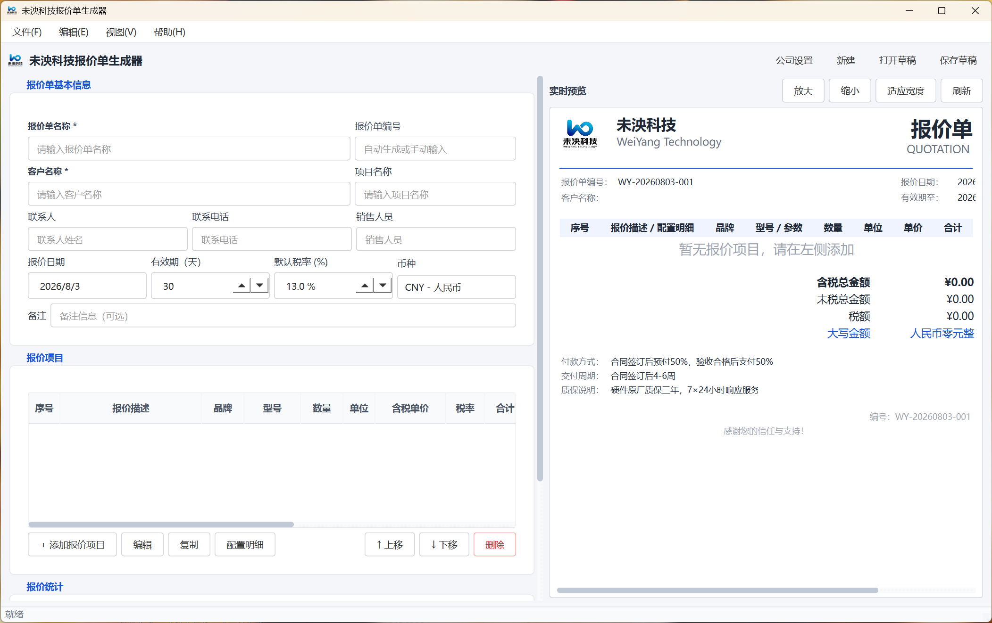The image size is (992, 623).
Task: Click + 添加报价项目 button
Action: coord(72,544)
